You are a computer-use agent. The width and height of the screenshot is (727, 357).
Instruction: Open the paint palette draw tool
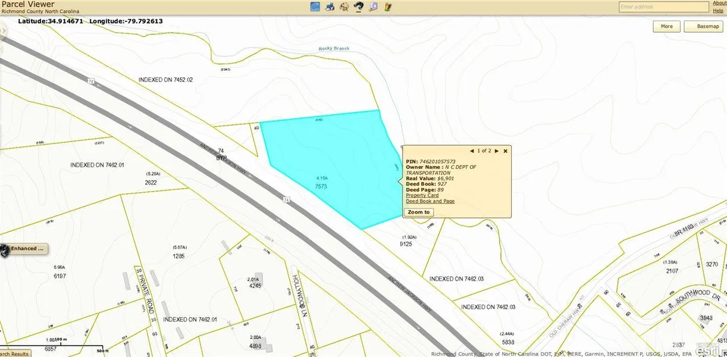[x=344, y=7]
